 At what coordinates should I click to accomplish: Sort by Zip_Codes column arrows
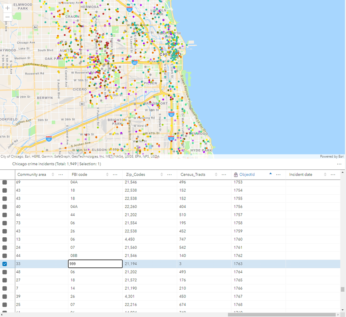click(x=162, y=175)
